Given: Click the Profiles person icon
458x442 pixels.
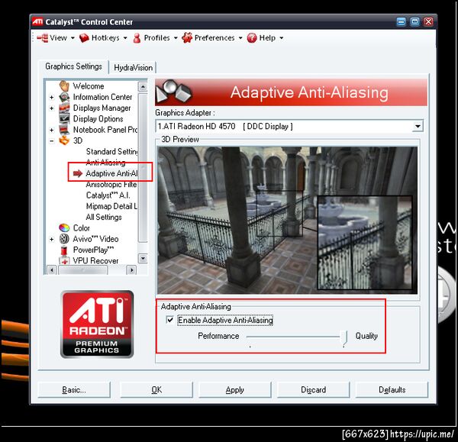Looking at the screenshot, I should click(x=137, y=38).
